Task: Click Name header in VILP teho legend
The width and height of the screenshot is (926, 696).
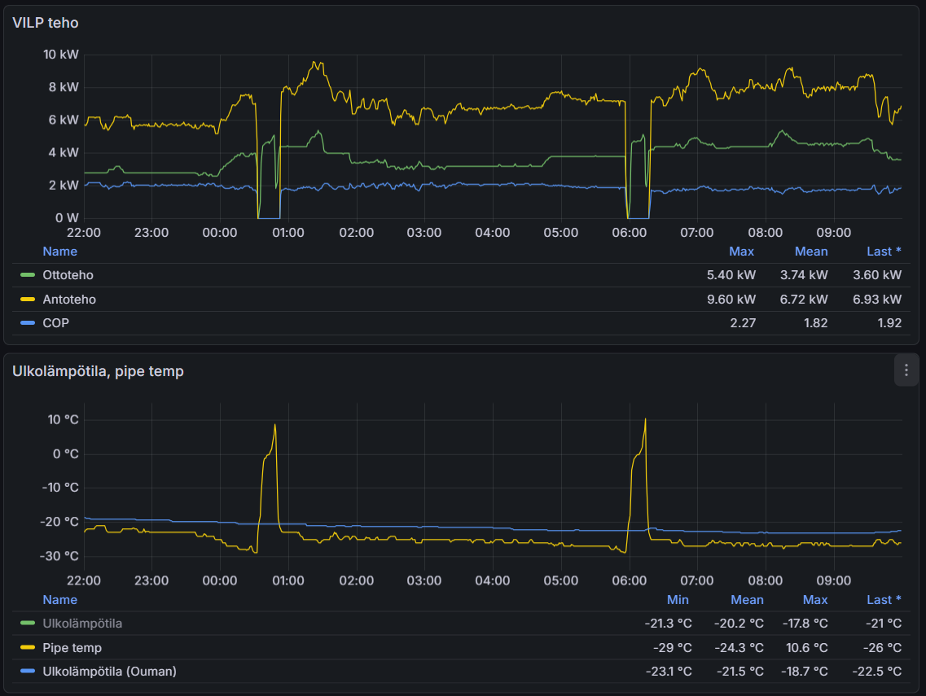Action: point(59,252)
